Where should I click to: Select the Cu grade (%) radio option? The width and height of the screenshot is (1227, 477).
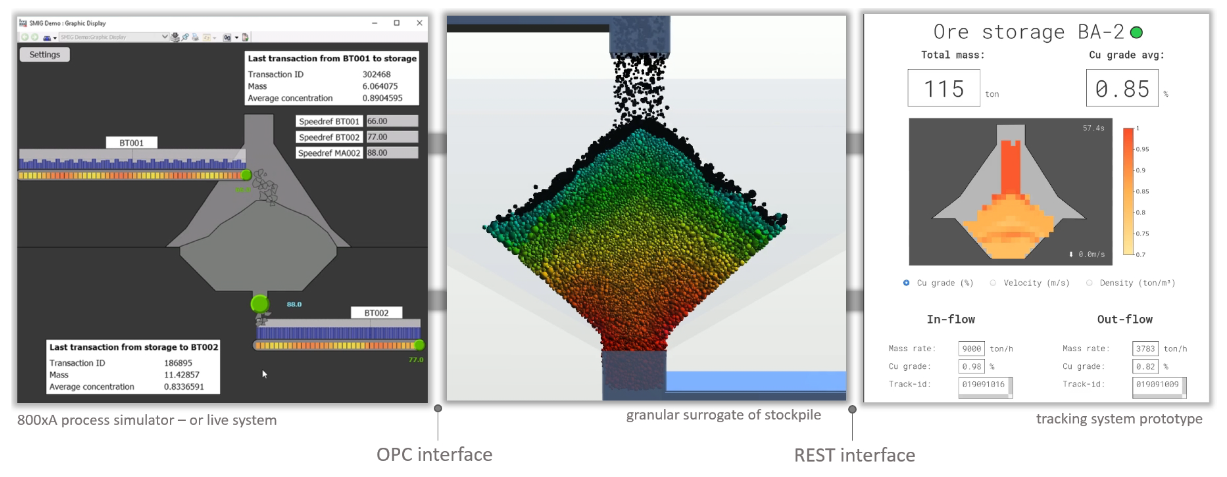[906, 283]
